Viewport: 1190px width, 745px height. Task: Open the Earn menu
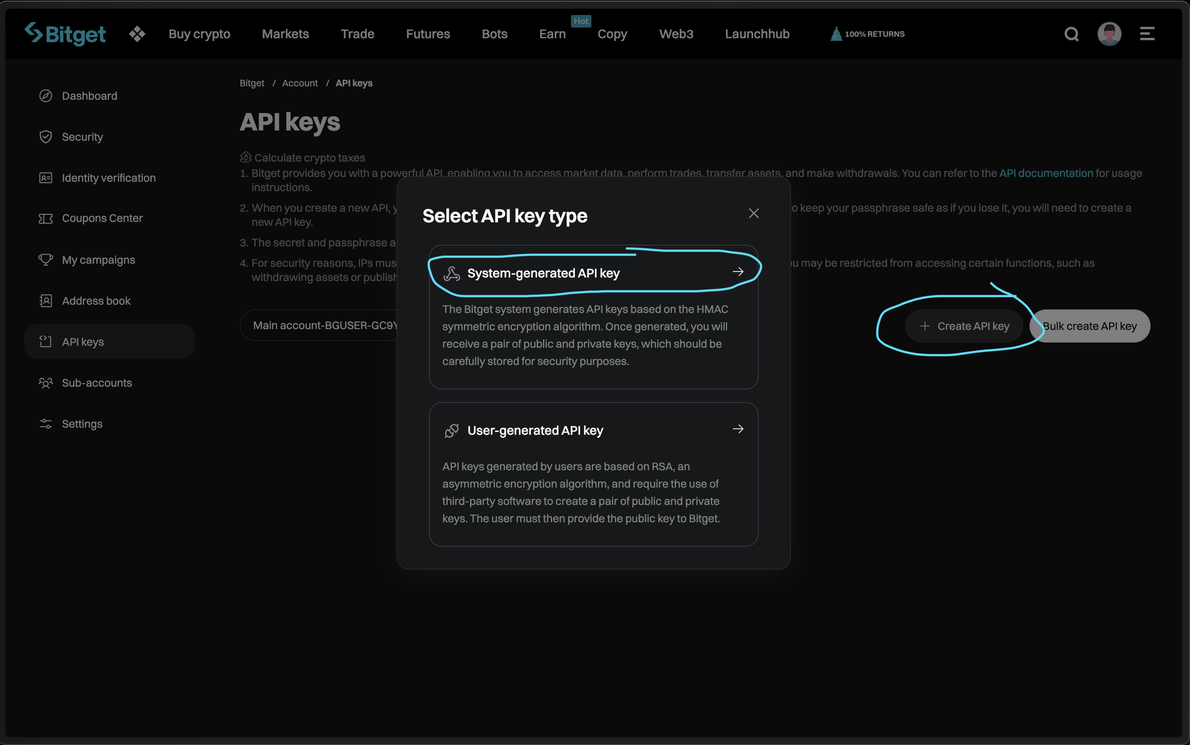(552, 34)
